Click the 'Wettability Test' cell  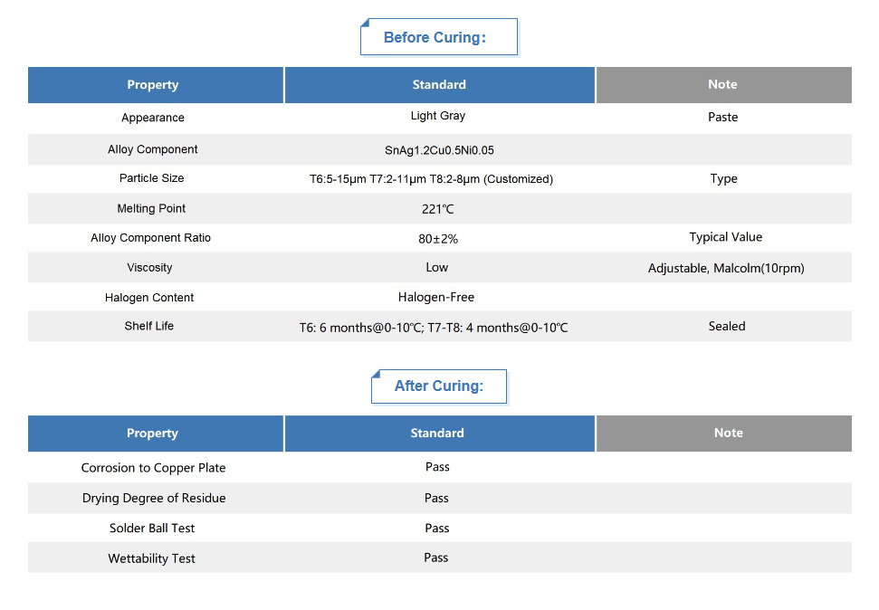pos(151,558)
